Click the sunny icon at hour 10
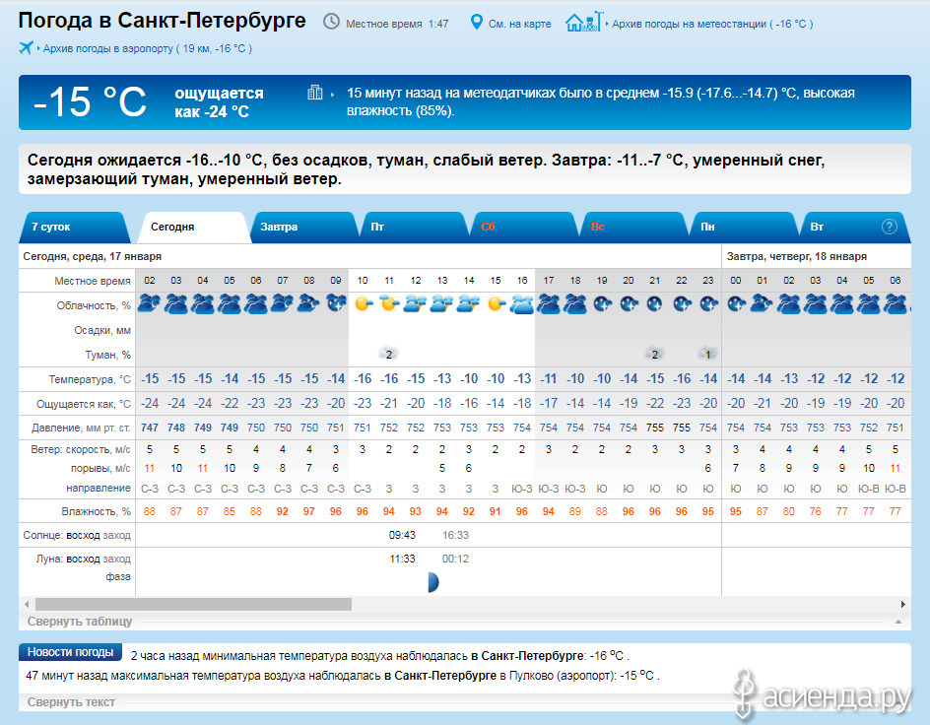 click(x=363, y=304)
